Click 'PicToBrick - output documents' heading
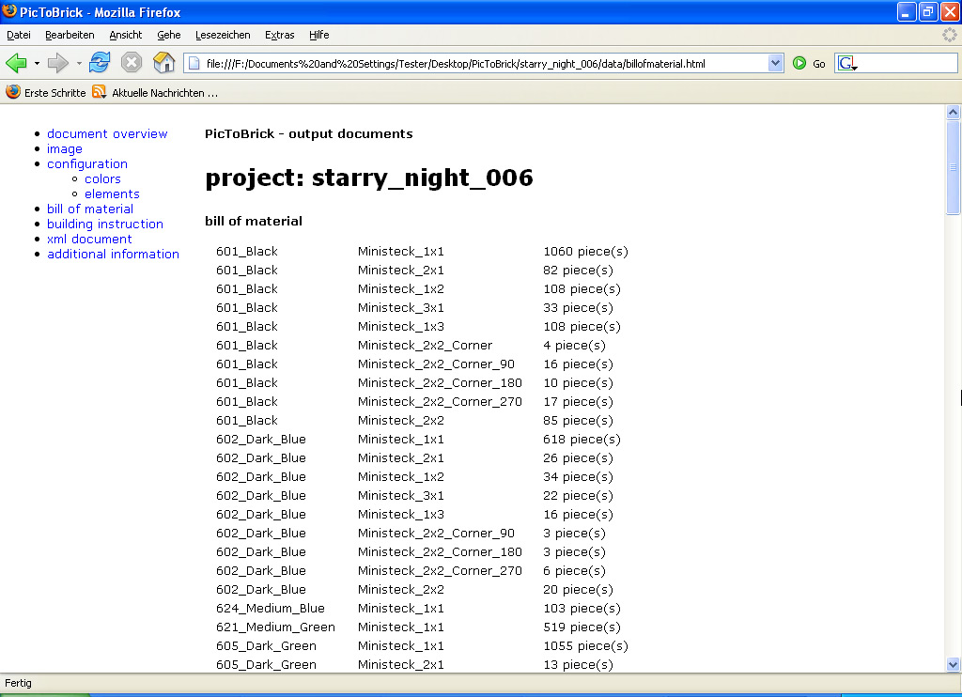 [308, 133]
